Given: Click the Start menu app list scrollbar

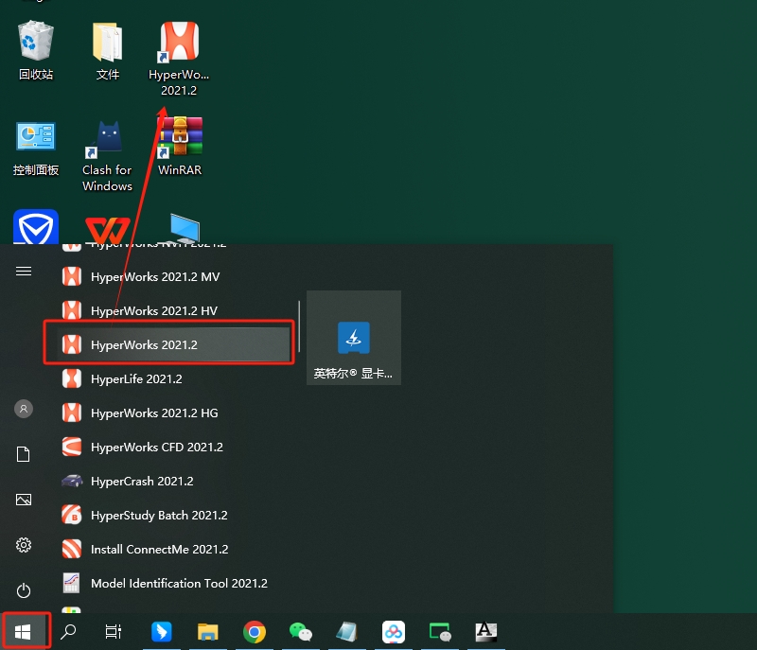Looking at the screenshot, I should (299, 326).
